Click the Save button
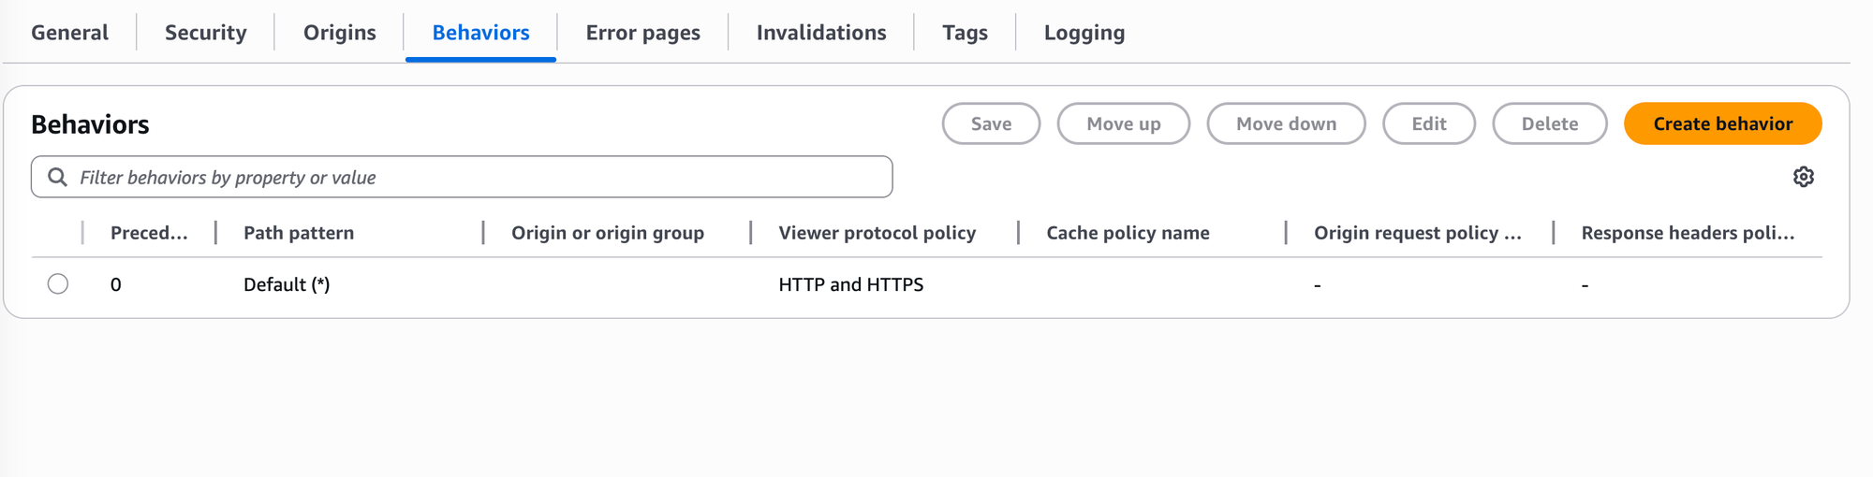 991,123
